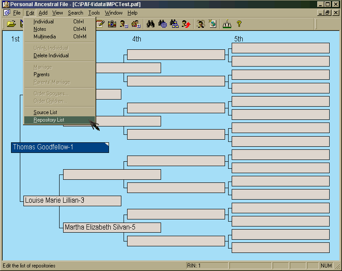The width and height of the screenshot is (342, 271).
Task: Click the person with red arrow icon
Action: point(186,24)
